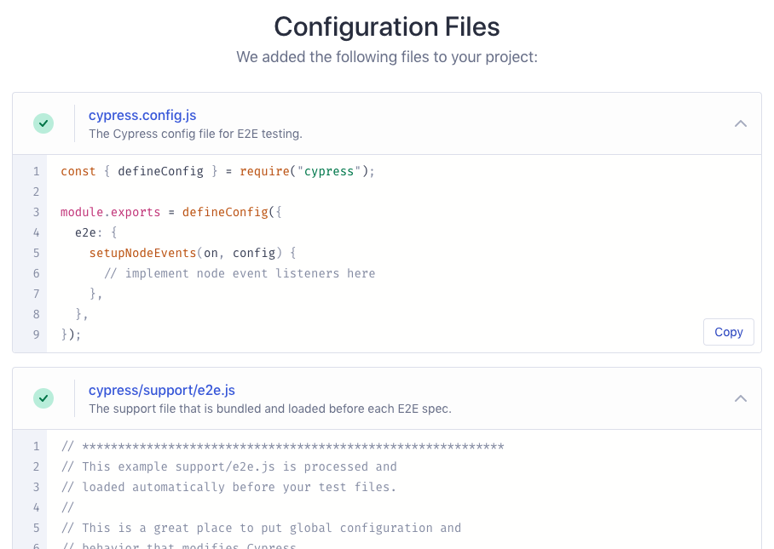Click the chevron on the first configuration card

tap(741, 123)
